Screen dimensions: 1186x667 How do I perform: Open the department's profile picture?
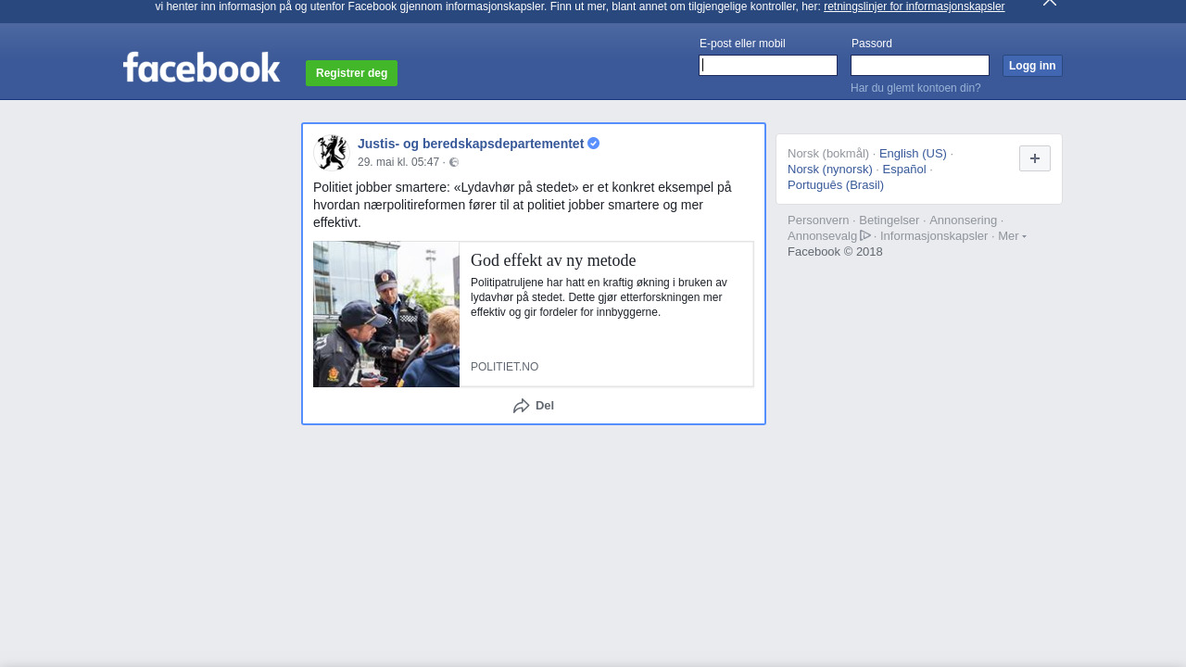331,153
